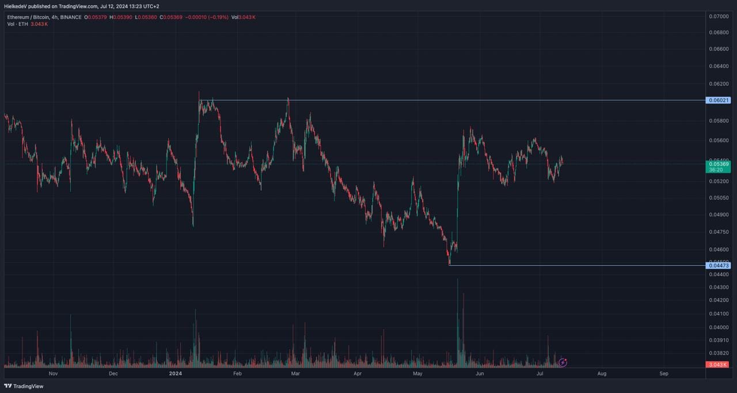Click the low value L0.05360 in the legend
The image size is (737, 393).
(x=146, y=17)
